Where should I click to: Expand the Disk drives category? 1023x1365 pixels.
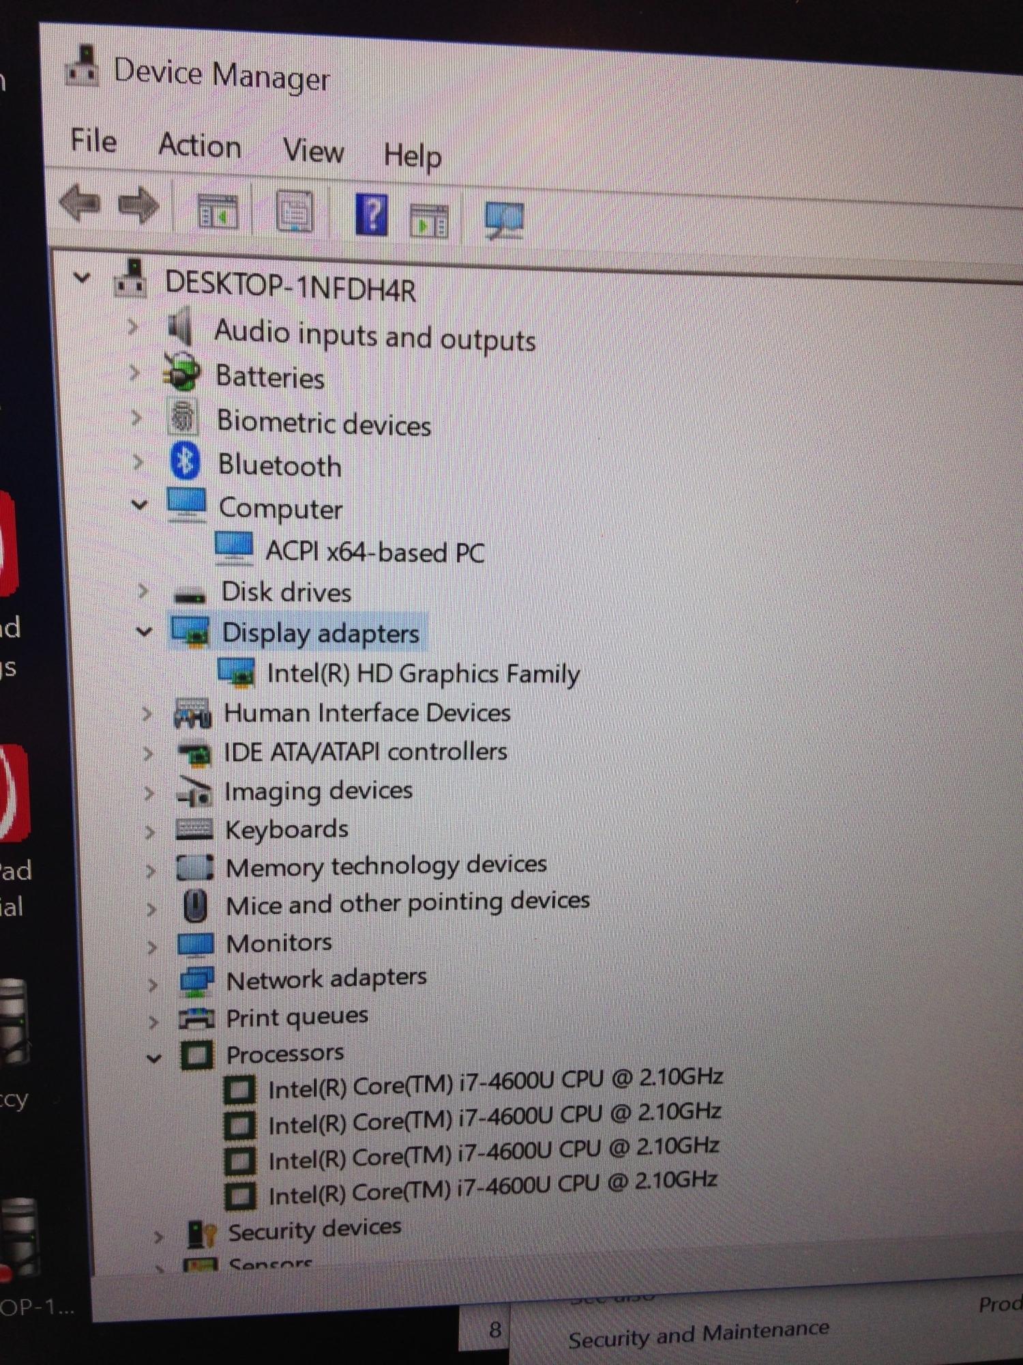point(143,591)
